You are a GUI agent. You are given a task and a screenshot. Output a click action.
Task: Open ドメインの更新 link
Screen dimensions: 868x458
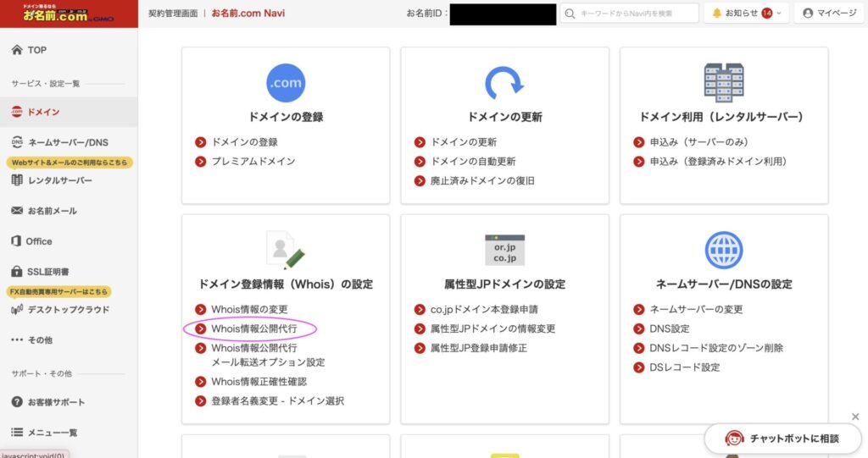(464, 142)
